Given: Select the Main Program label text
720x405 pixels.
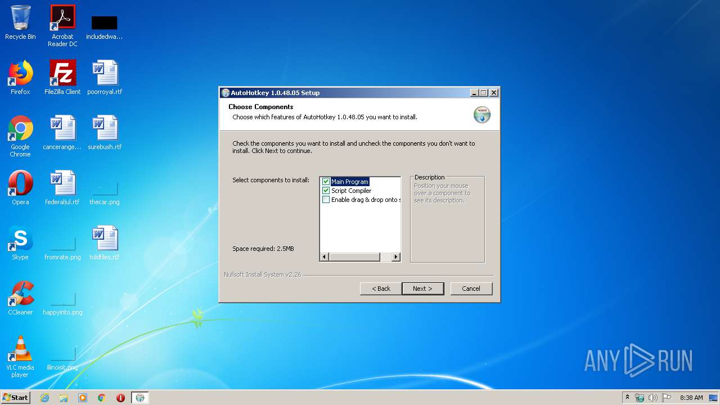Looking at the screenshot, I should pyautogui.click(x=350, y=182).
